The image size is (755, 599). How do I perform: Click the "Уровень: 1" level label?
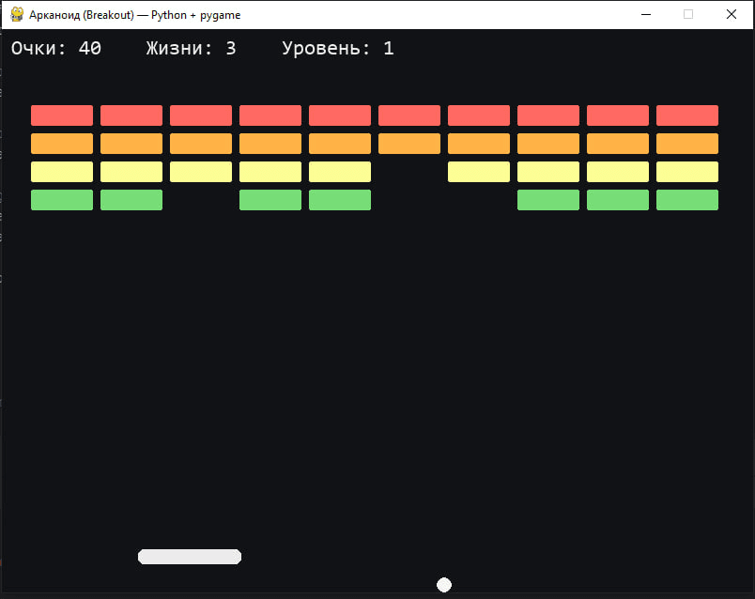pyautogui.click(x=338, y=49)
